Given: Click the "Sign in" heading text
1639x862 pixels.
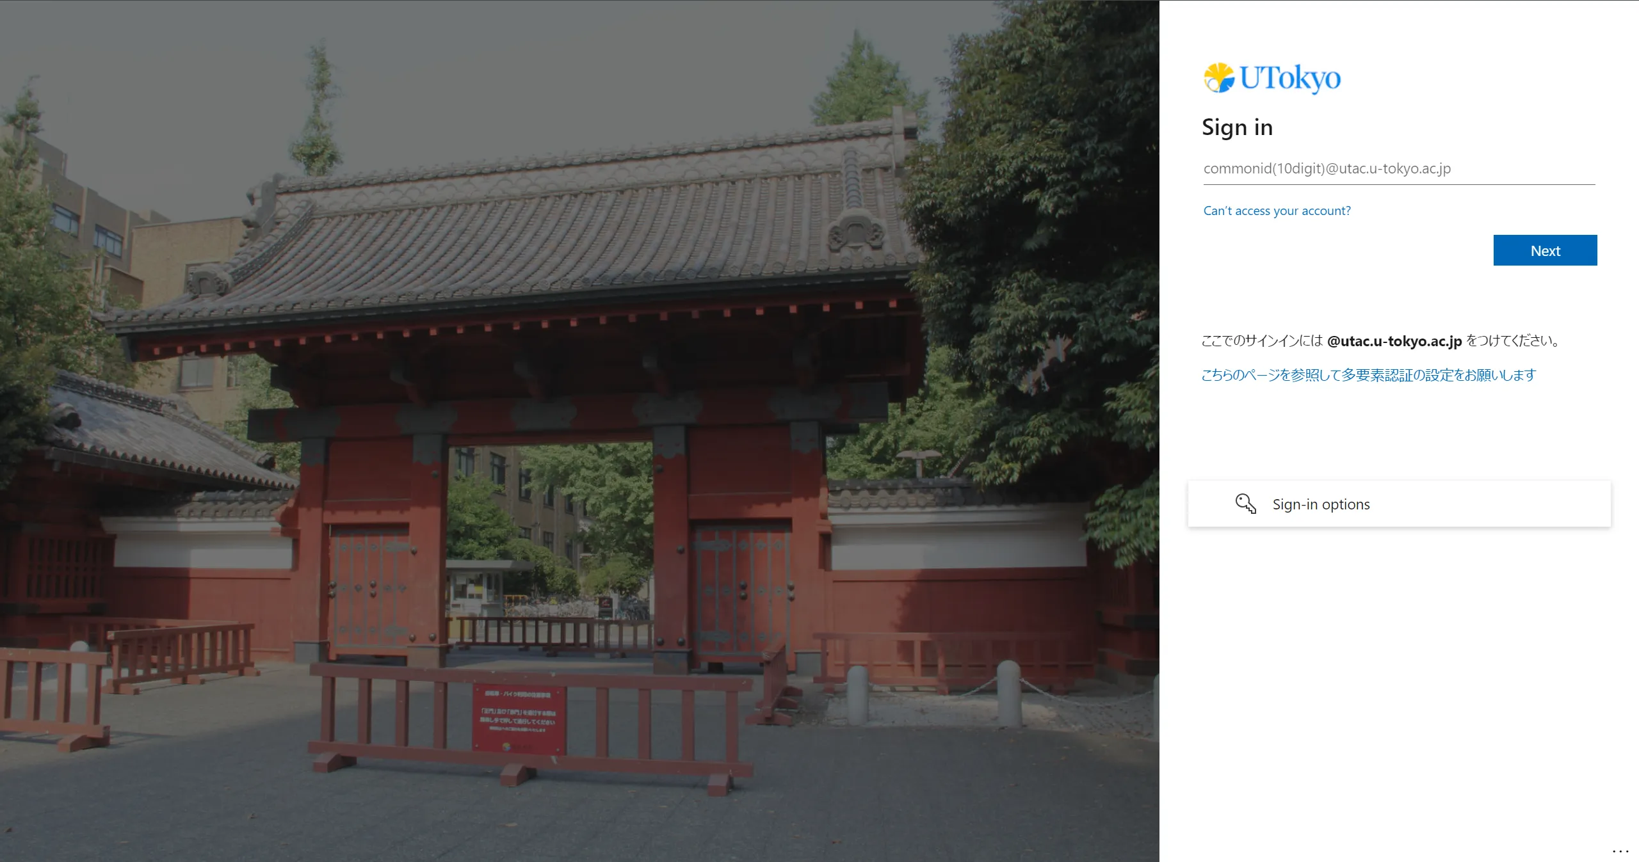Looking at the screenshot, I should pyautogui.click(x=1237, y=127).
